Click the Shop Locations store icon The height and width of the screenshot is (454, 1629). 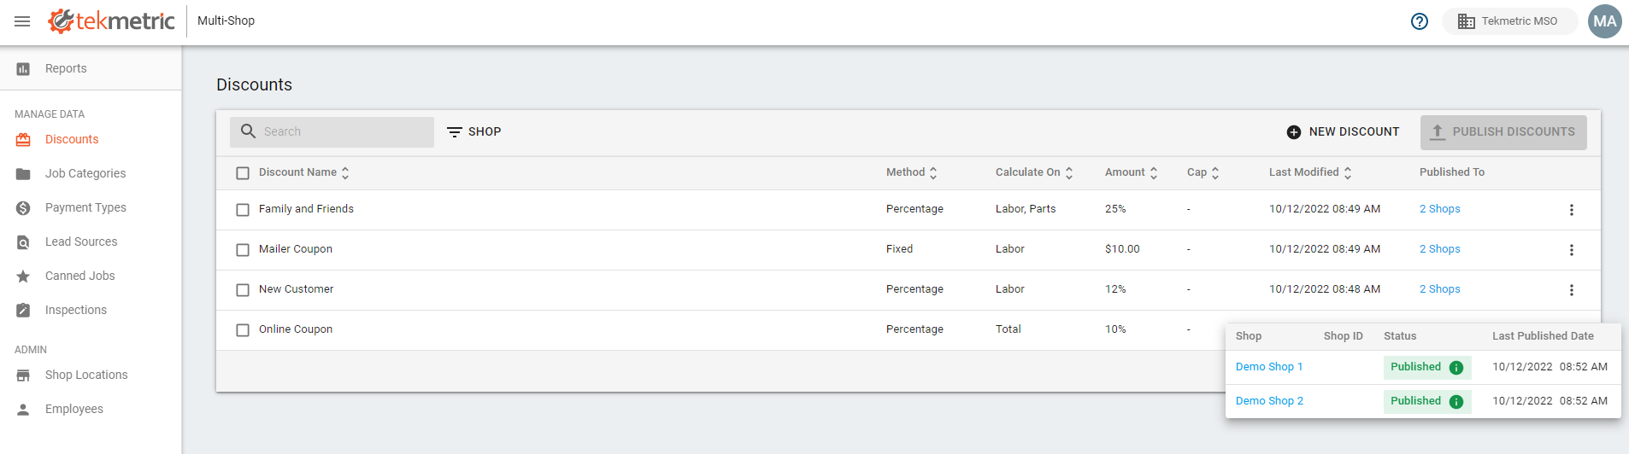pos(23,375)
